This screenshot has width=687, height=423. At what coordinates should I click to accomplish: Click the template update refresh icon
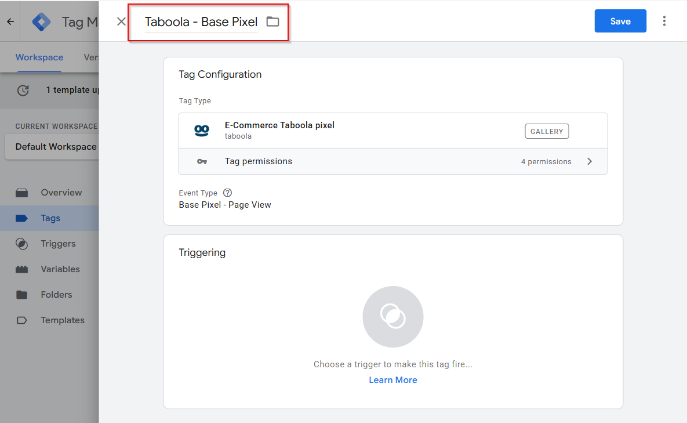[23, 91]
